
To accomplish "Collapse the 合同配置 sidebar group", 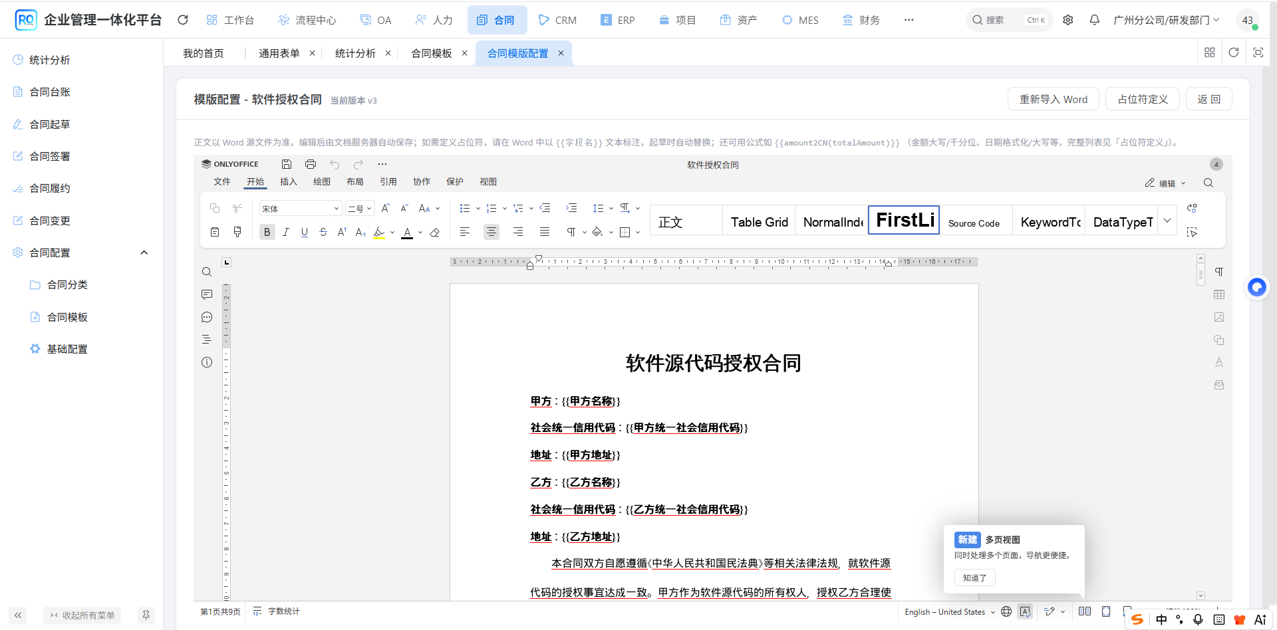I will tap(144, 253).
